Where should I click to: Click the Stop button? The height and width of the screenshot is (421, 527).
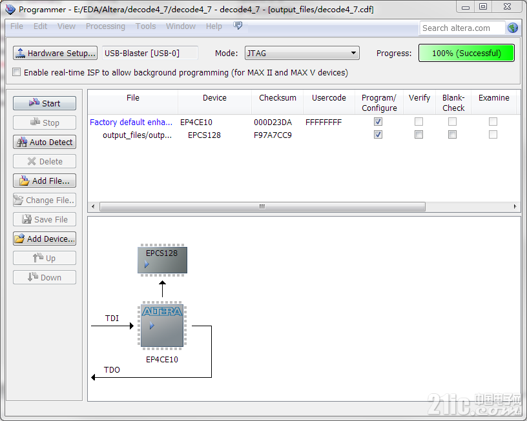[x=45, y=122]
